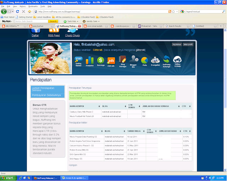Start search with the magnifier icon

(224, 11)
